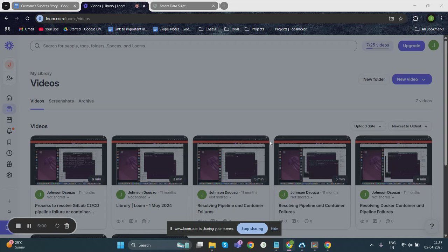Open the tab search dropdown in Chrome
448x252 pixels.
point(6,6)
